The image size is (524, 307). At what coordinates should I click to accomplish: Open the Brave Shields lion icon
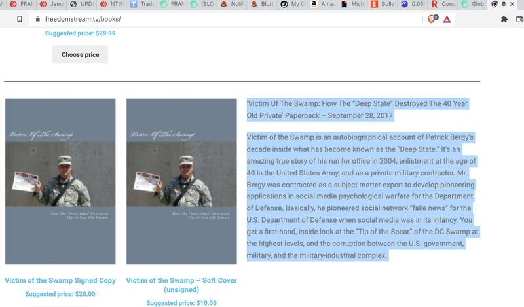(x=431, y=19)
